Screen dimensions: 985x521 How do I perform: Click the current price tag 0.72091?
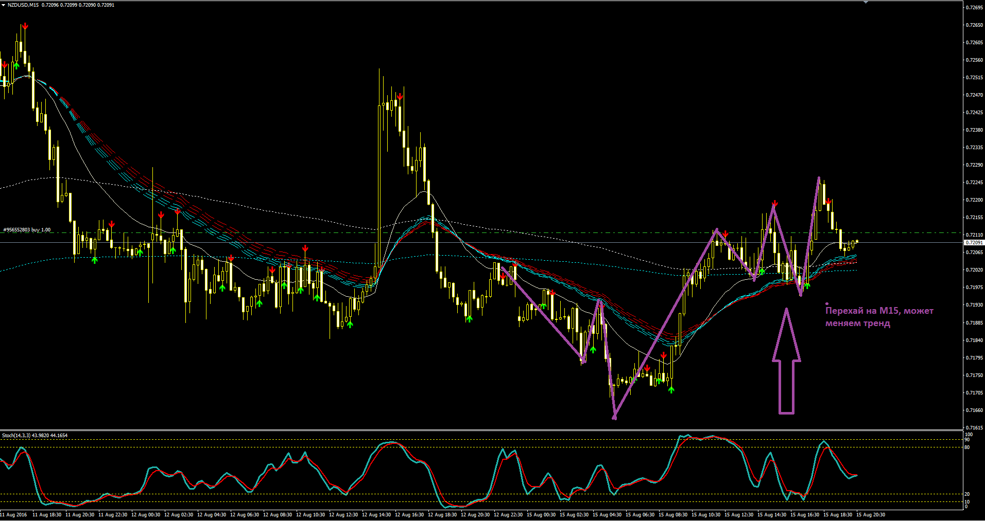[x=974, y=242]
